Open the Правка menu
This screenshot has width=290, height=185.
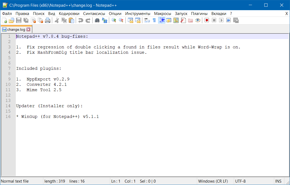[22, 14]
